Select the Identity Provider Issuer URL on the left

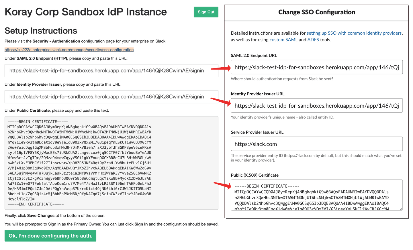tap(111, 97)
